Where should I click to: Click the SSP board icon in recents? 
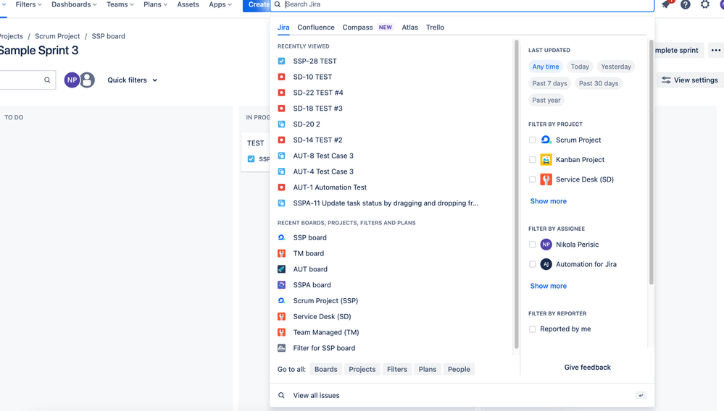tap(282, 237)
